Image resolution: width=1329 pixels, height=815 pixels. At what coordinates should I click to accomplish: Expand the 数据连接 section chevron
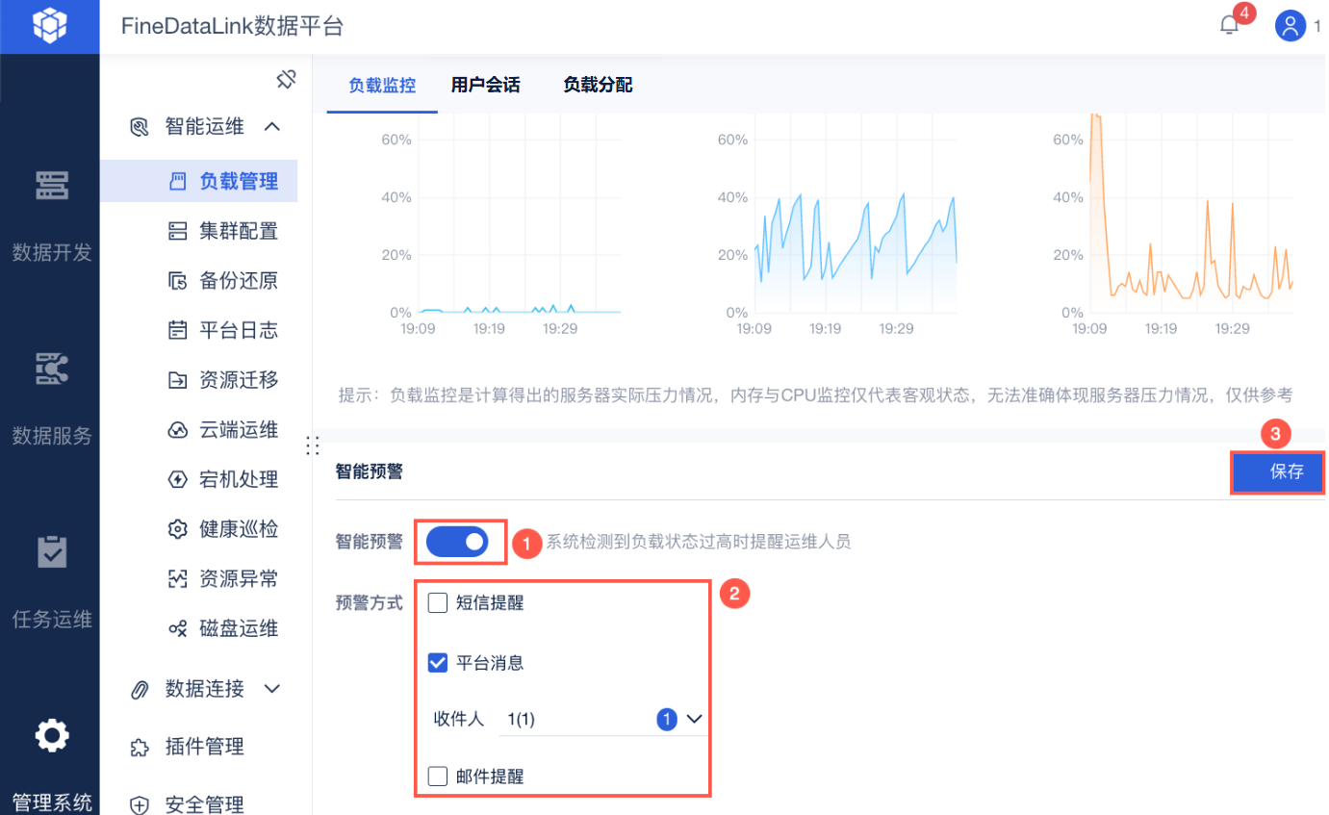click(272, 689)
